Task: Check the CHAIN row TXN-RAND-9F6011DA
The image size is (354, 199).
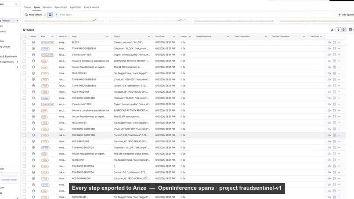Action: tap(25, 148)
